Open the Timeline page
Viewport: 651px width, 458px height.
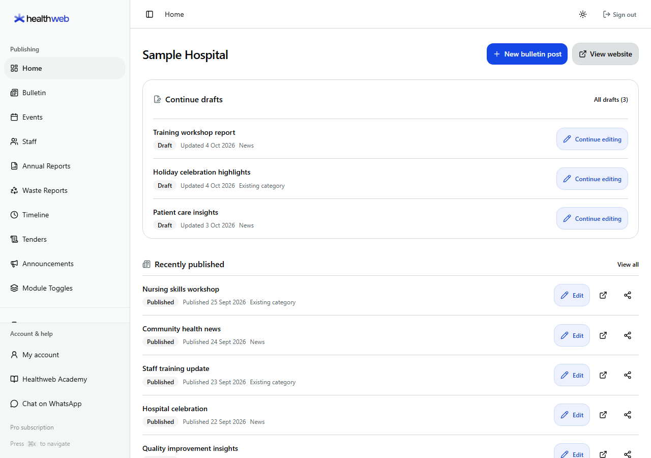[x=65, y=215]
